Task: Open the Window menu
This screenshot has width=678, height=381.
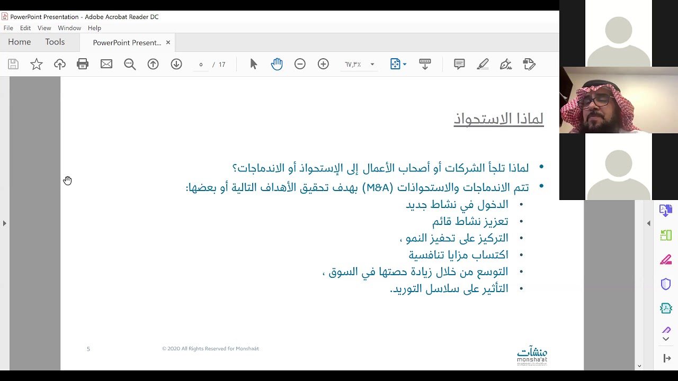Action: [x=69, y=28]
